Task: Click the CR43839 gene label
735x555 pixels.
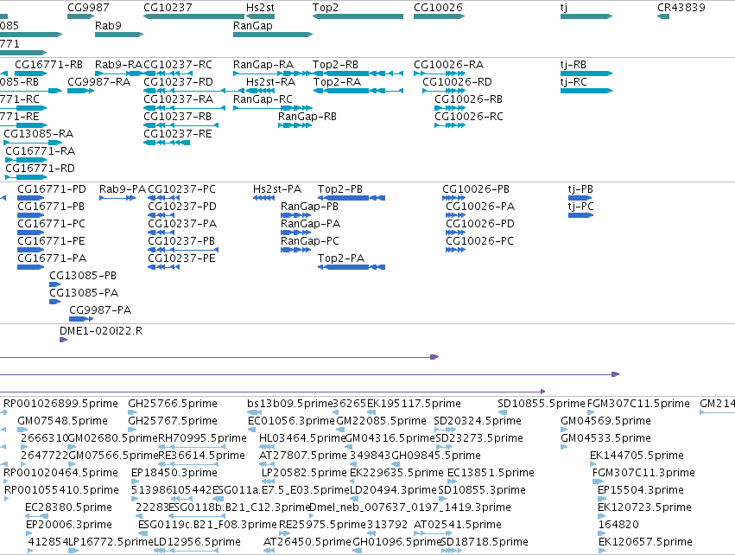Action: click(x=681, y=8)
